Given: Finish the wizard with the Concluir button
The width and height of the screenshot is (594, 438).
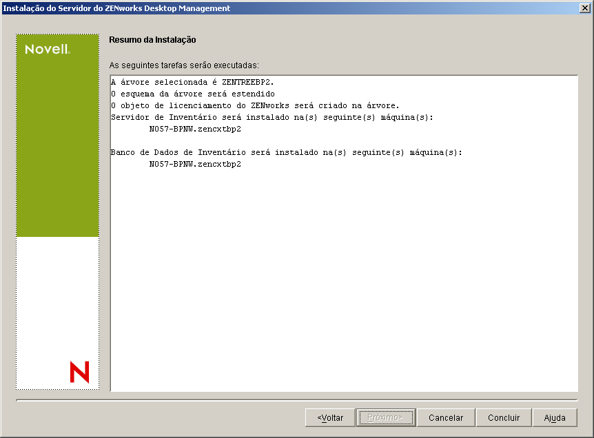Looking at the screenshot, I should (x=504, y=417).
